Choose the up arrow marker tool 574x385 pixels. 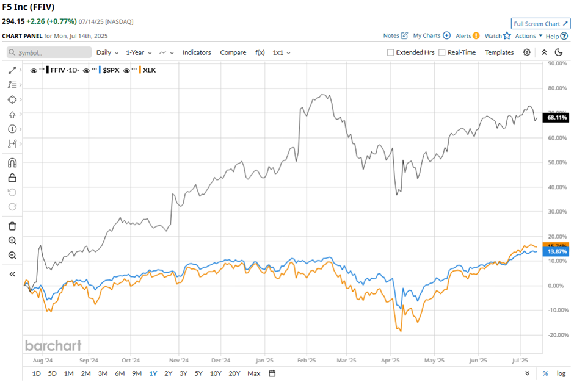pos(12,115)
